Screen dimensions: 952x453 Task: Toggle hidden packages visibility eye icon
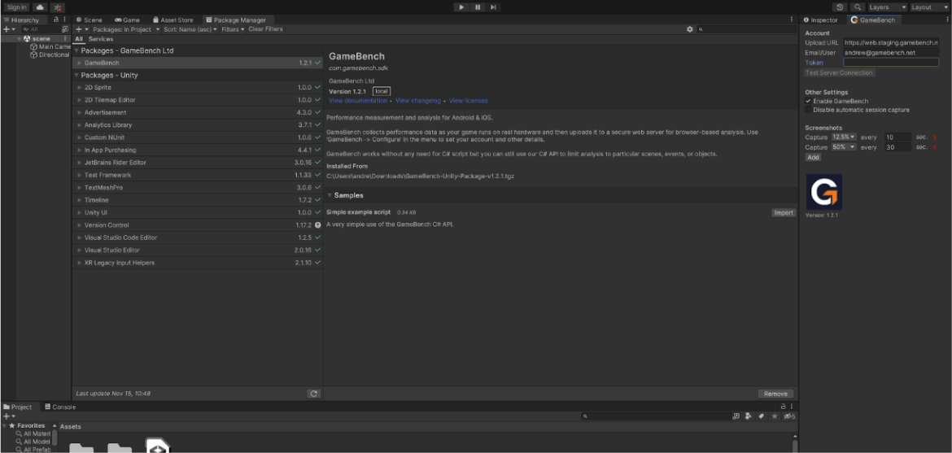[x=788, y=416]
